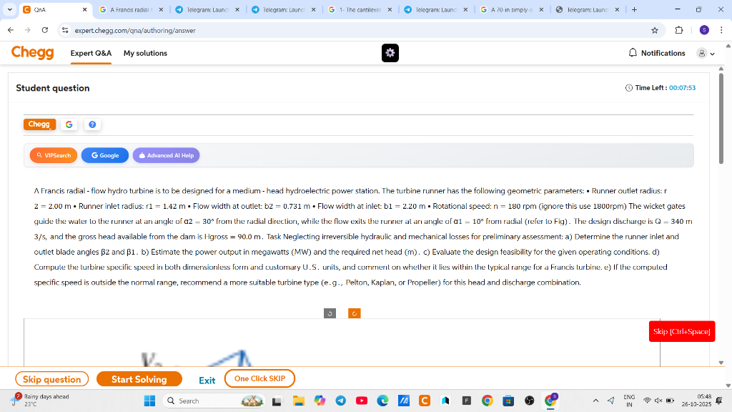
Task: Click the taskbar Search box
Action: point(213,401)
